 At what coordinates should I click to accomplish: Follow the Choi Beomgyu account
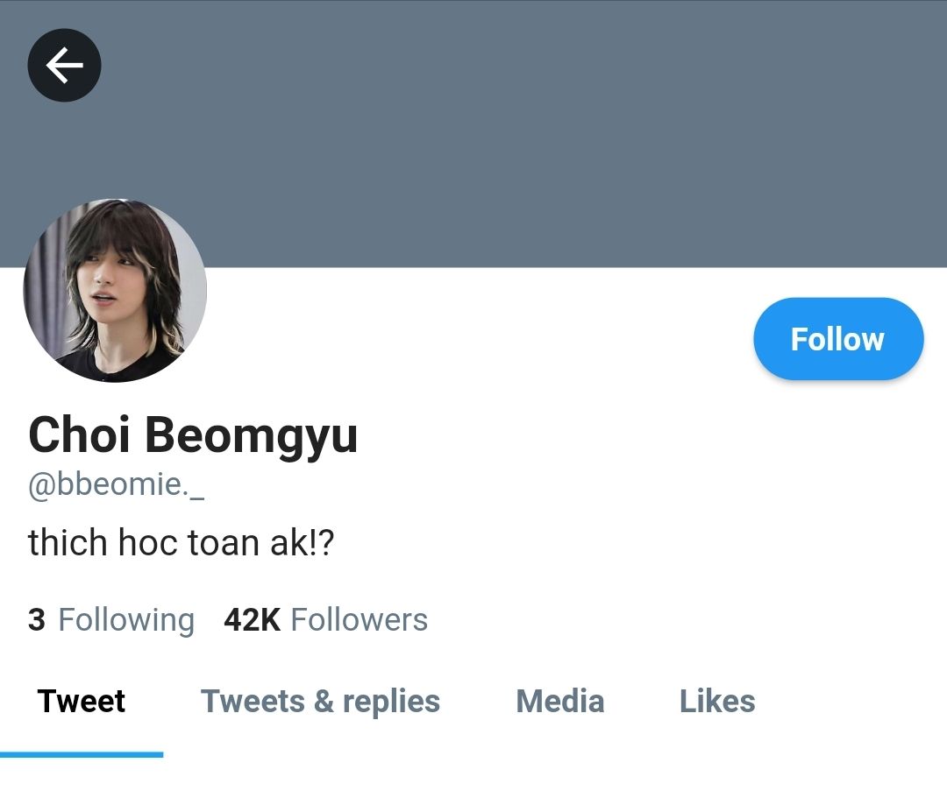pos(837,339)
